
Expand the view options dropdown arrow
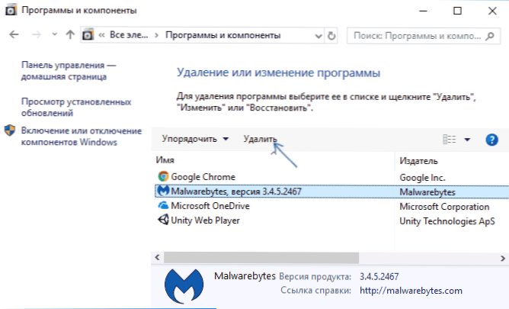point(467,140)
